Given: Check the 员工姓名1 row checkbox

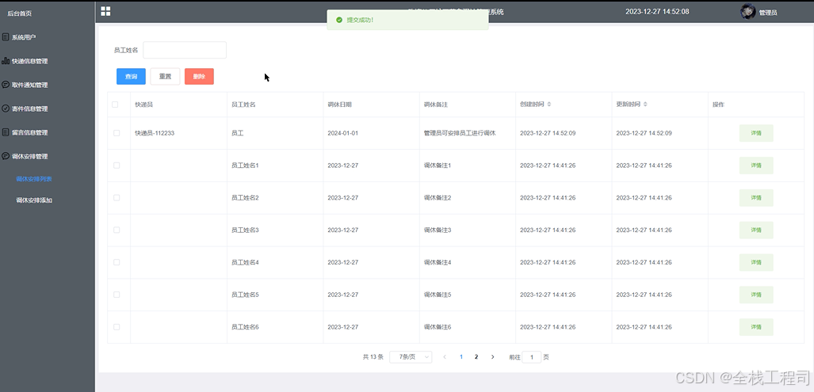Looking at the screenshot, I should 117,166.
